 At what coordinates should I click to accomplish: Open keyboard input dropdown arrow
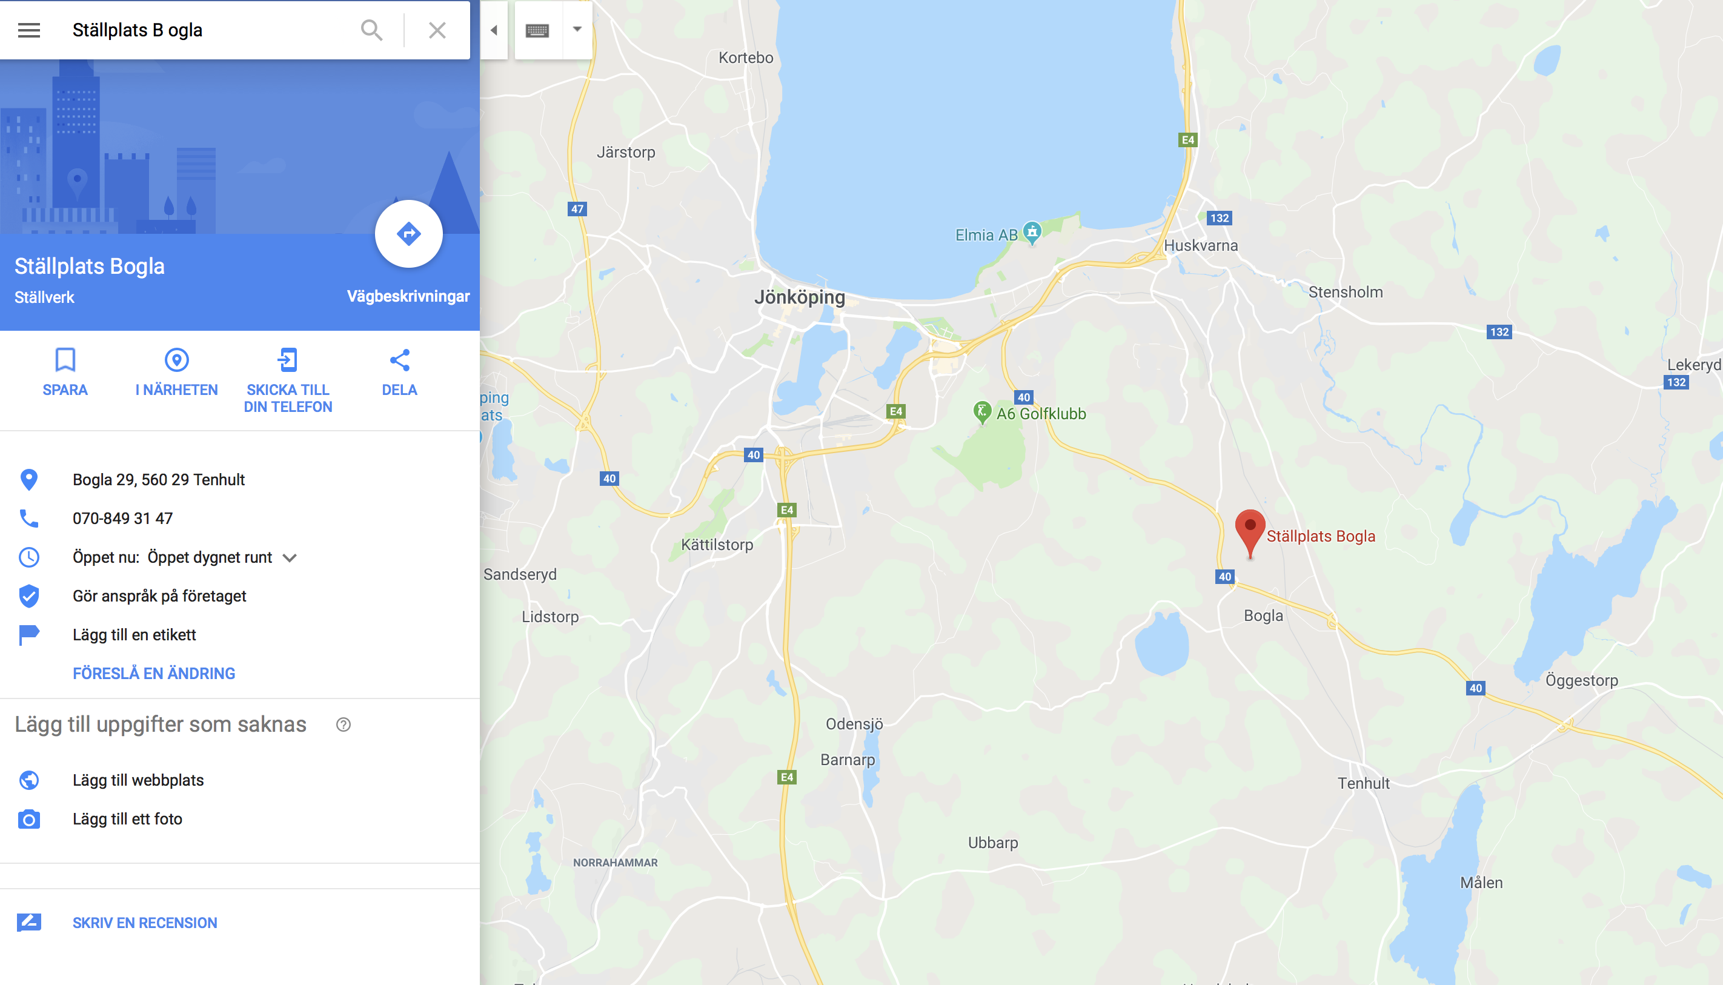(577, 29)
